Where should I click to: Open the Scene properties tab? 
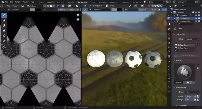tap(169, 47)
